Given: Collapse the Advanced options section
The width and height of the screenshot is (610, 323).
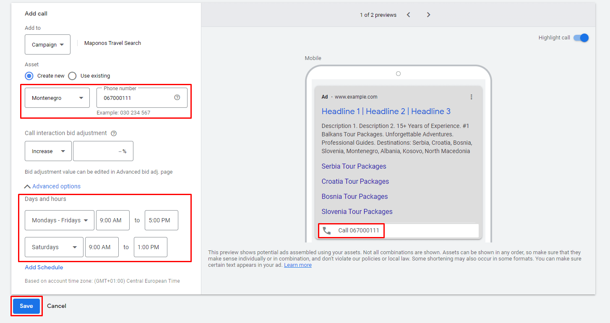Looking at the screenshot, I should click(x=52, y=186).
